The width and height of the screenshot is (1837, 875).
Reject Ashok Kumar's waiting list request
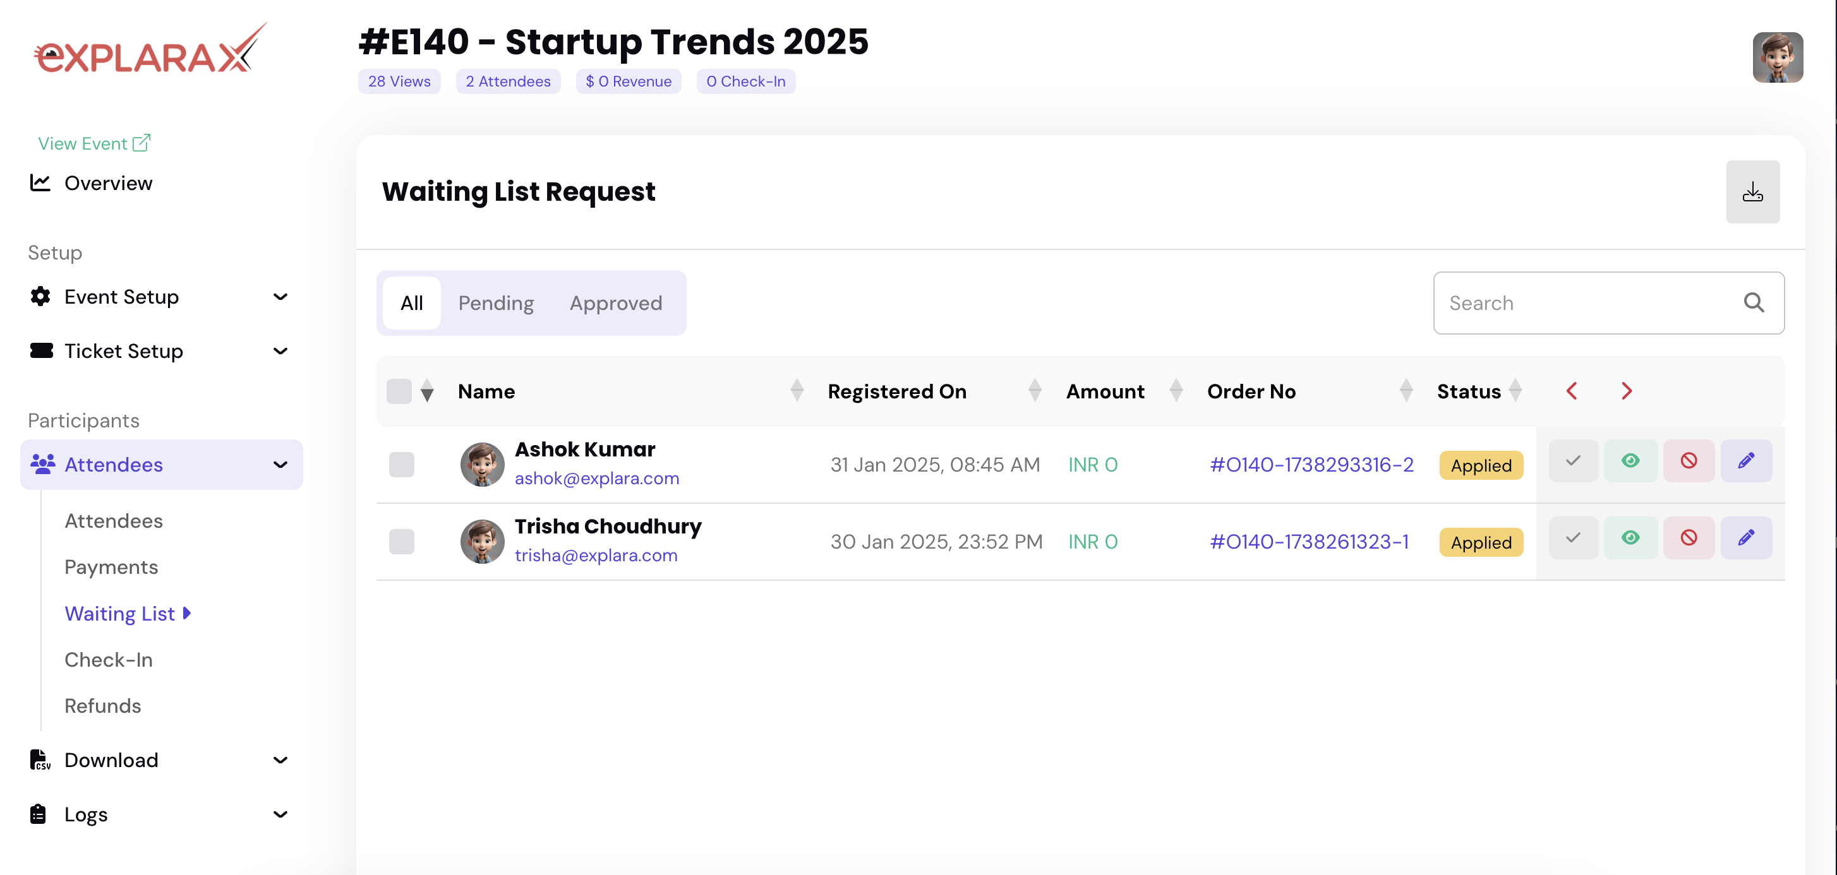click(x=1688, y=461)
